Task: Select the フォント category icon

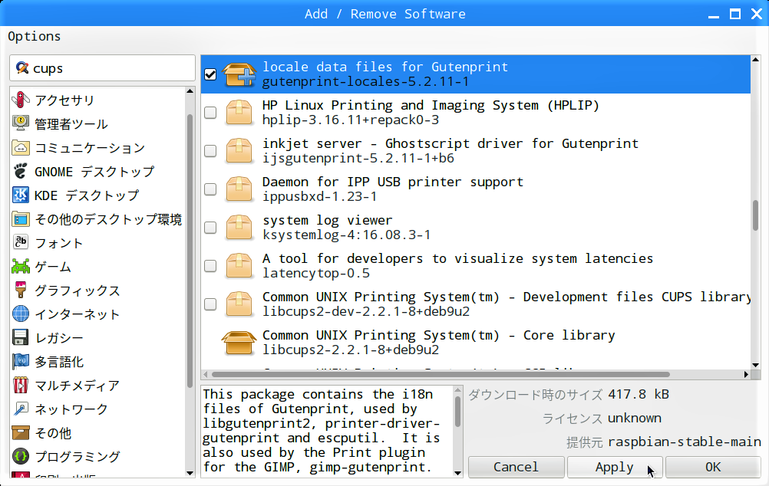Action: tap(21, 242)
